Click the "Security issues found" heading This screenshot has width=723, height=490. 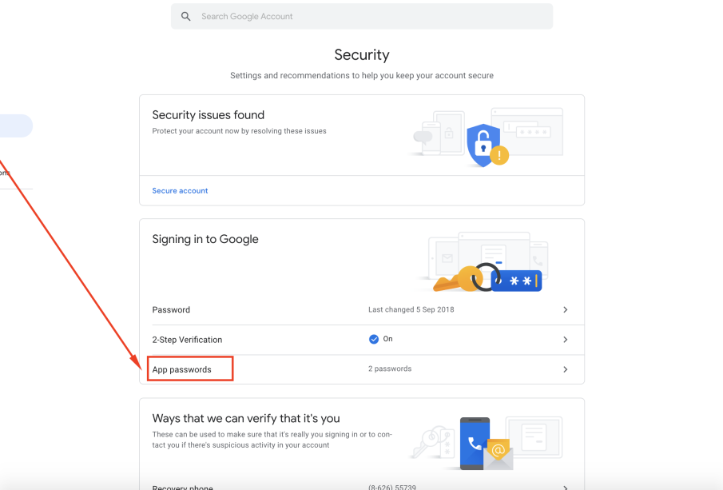(208, 115)
